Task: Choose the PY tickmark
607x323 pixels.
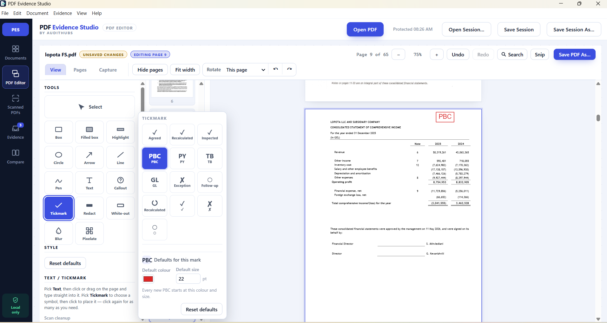Action: 182,158
